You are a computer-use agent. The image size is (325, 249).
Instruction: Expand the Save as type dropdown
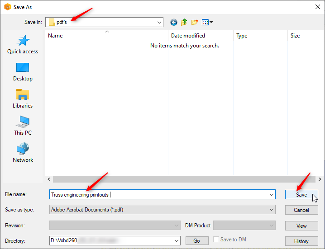(271, 210)
